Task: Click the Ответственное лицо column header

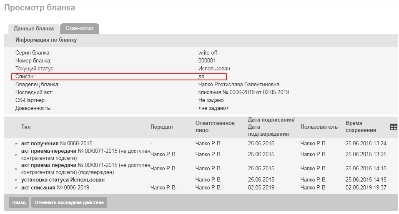Action: point(215,127)
